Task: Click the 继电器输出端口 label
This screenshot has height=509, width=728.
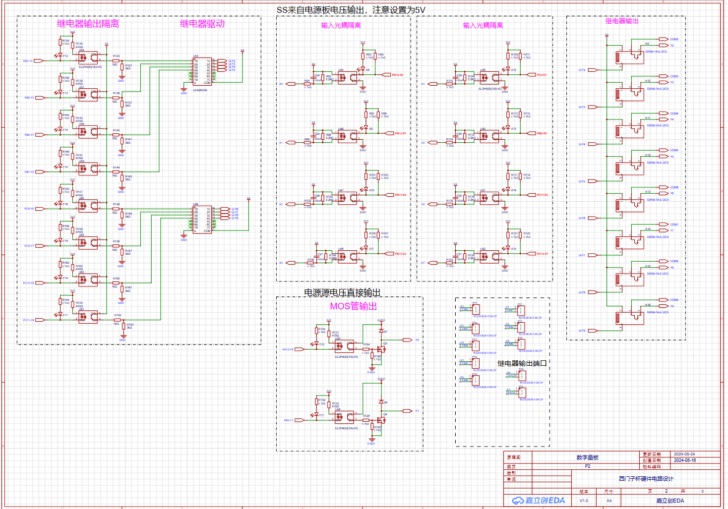Action: click(522, 363)
